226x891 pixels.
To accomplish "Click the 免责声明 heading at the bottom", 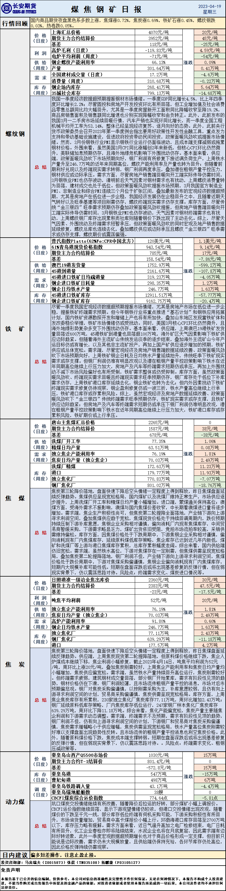I will coord(11,870).
